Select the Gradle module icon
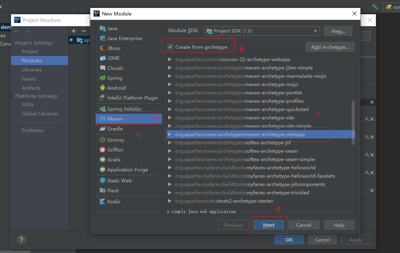 [103, 129]
